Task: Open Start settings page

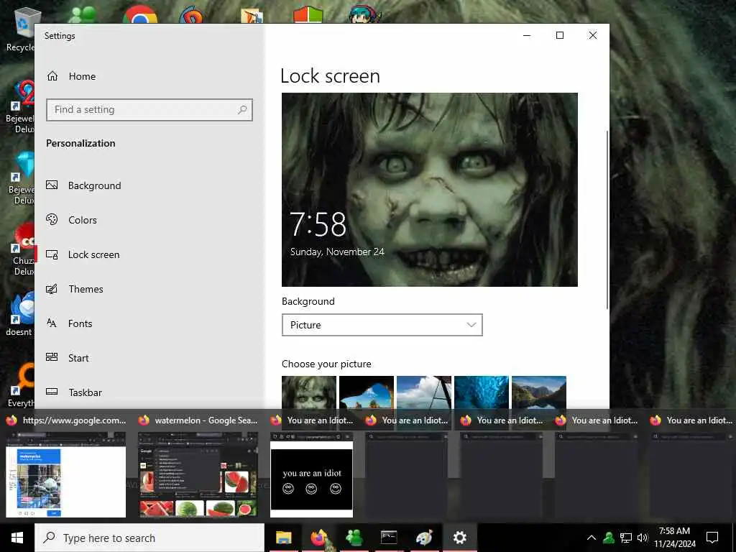Action: coord(68,358)
